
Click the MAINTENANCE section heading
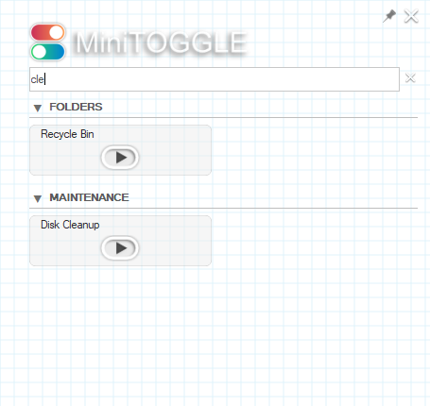[89, 197]
